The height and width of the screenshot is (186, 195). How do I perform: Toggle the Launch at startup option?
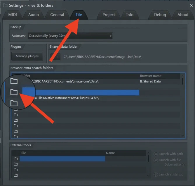(156, 175)
